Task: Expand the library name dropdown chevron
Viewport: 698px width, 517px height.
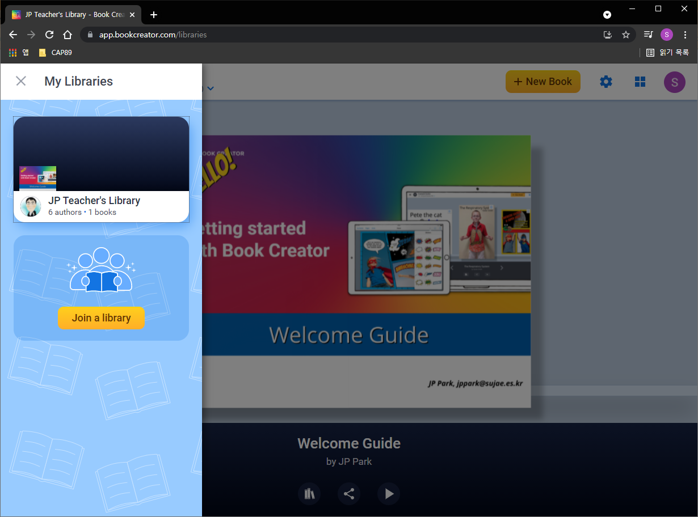Action: click(x=211, y=88)
